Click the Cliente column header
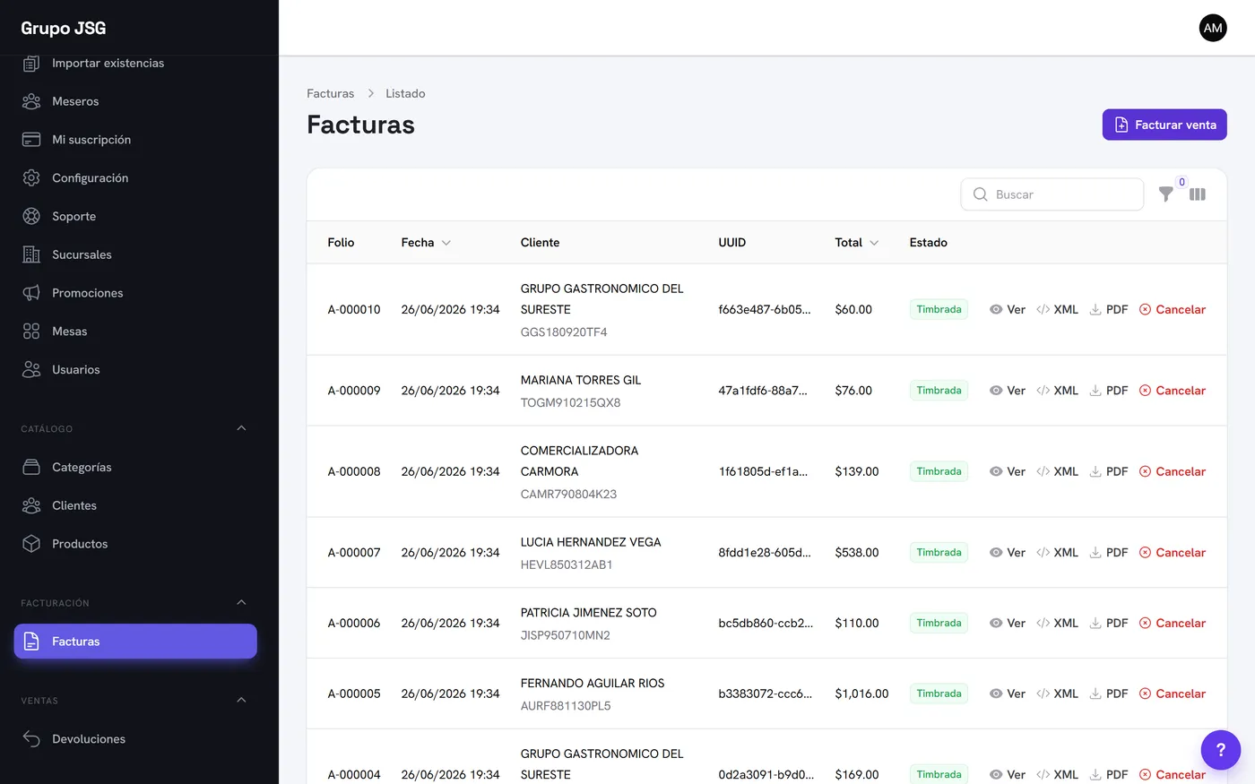The width and height of the screenshot is (1255, 784). click(540, 243)
